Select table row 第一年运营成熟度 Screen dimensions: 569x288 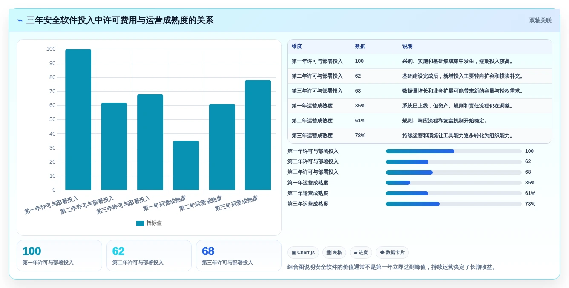(x=420, y=106)
